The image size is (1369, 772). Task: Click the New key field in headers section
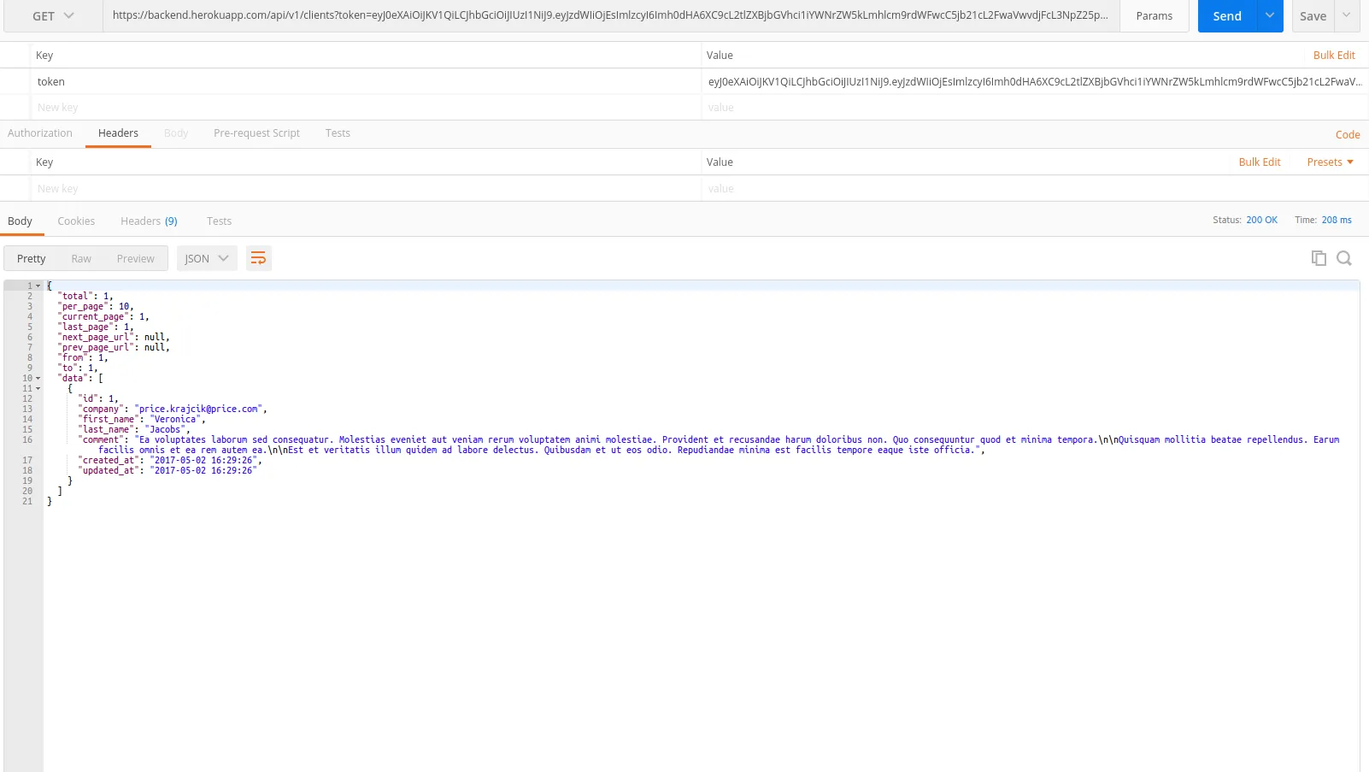point(366,189)
